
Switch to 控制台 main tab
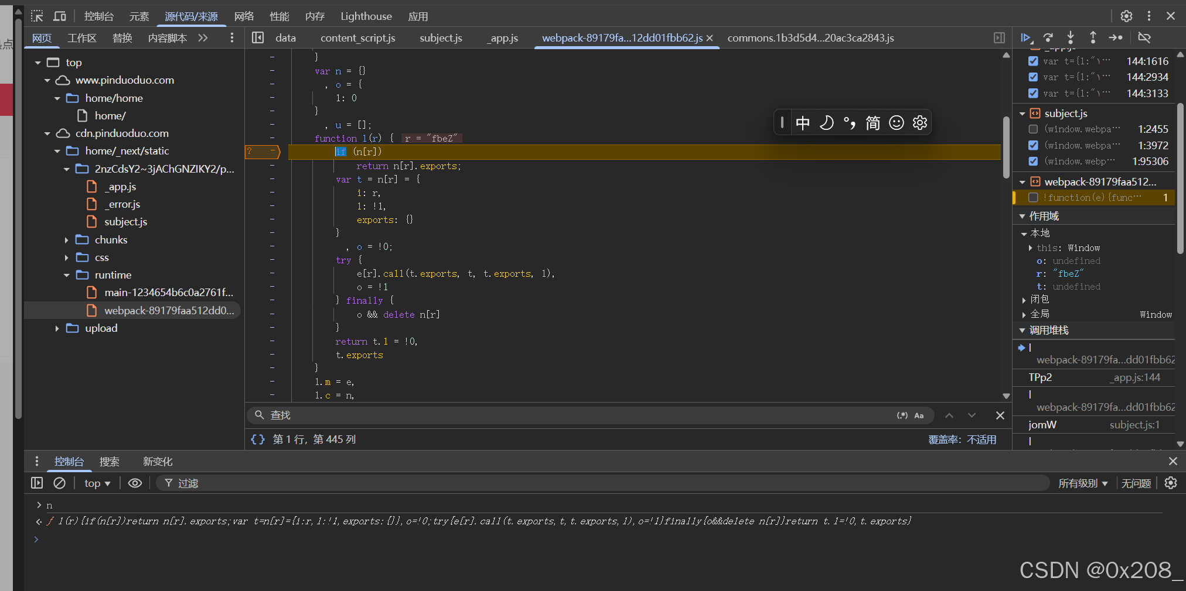[x=99, y=16]
